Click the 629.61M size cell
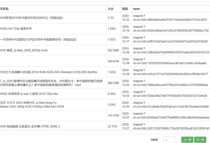Image resolution: width=210 pixels, height=143 pixels. [113, 61]
